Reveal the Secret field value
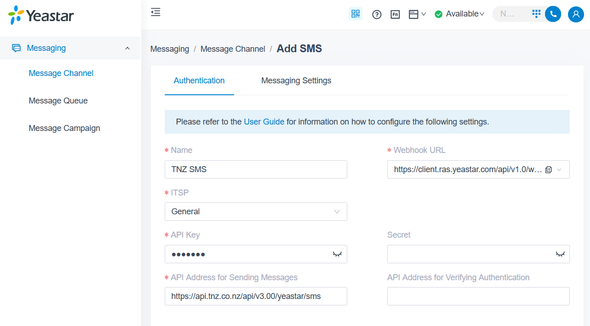This screenshot has width=590, height=326. (560, 254)
